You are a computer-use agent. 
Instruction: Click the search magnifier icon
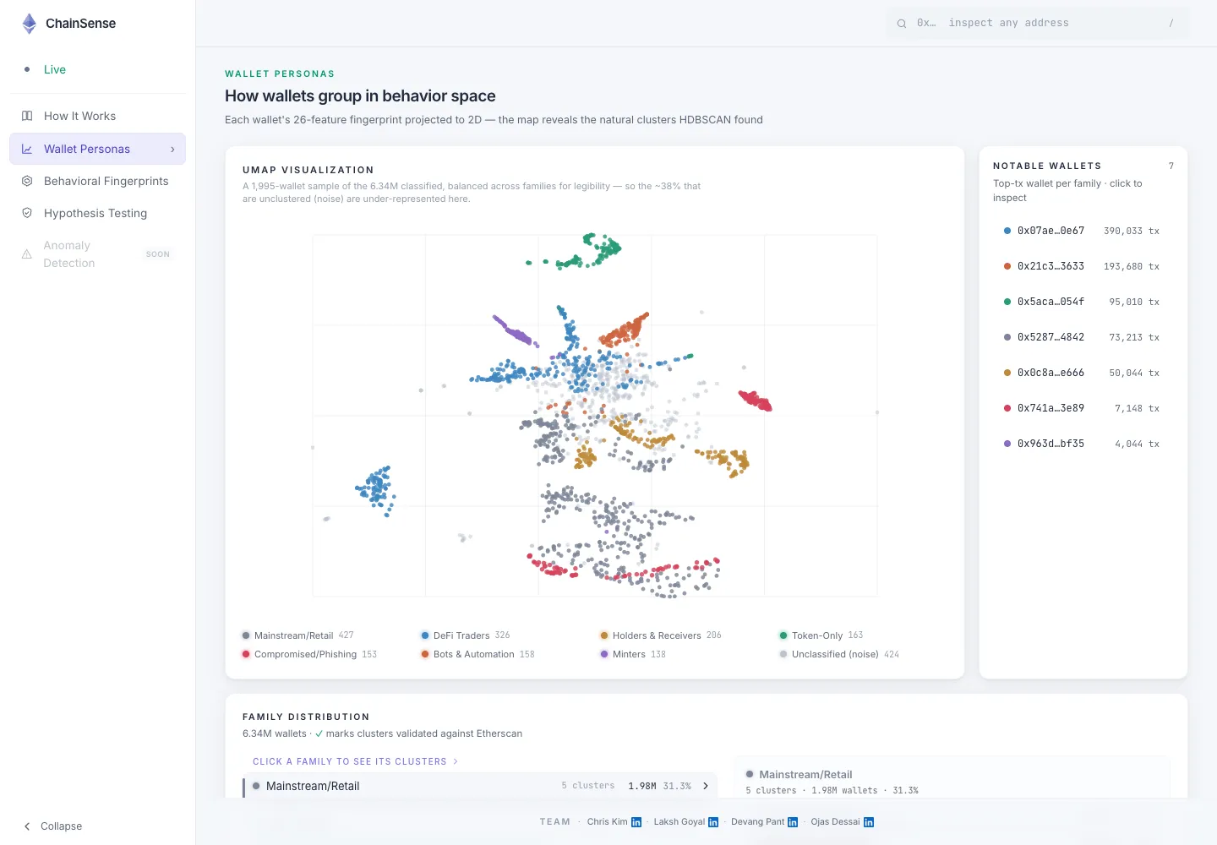click(902, 24)
